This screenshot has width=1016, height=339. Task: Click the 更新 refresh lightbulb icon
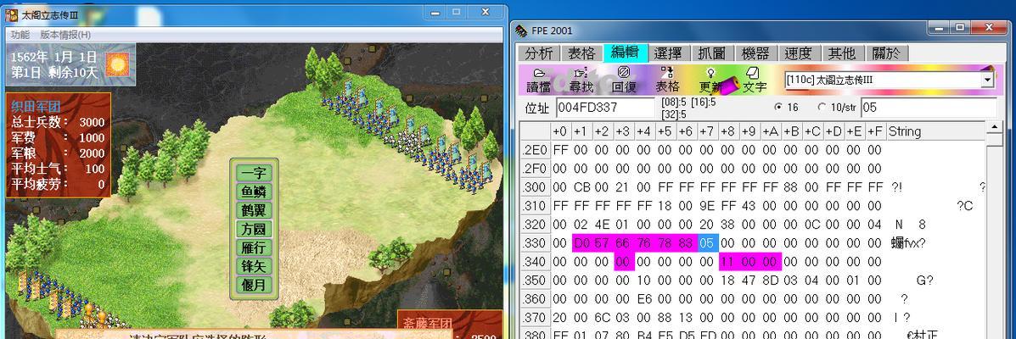710,80
